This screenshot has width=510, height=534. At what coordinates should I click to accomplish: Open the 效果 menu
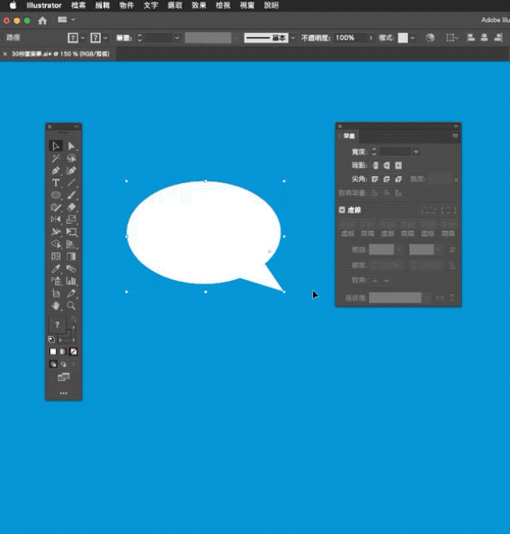coord(199,5)
